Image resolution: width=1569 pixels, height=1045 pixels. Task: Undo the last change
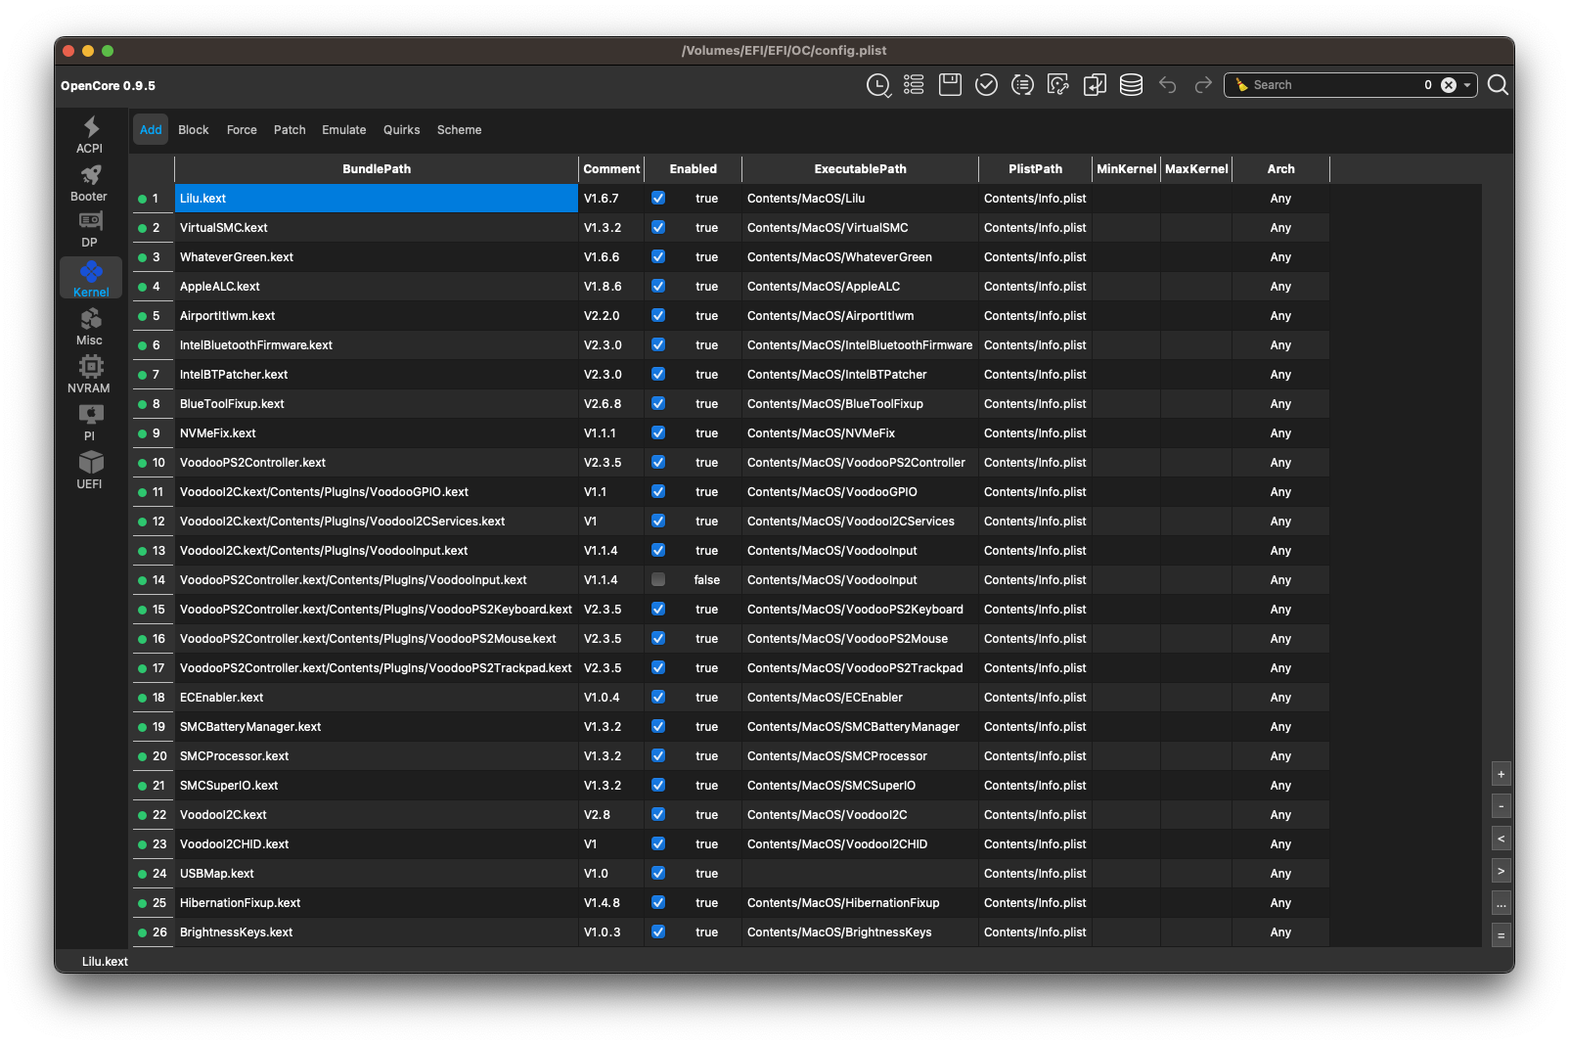(x=1167, y=85)
